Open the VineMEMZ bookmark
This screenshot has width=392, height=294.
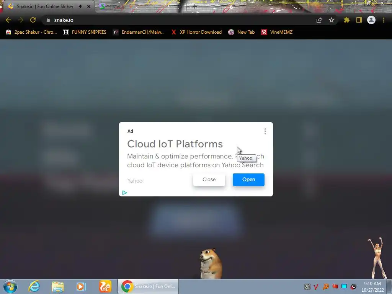277,32
